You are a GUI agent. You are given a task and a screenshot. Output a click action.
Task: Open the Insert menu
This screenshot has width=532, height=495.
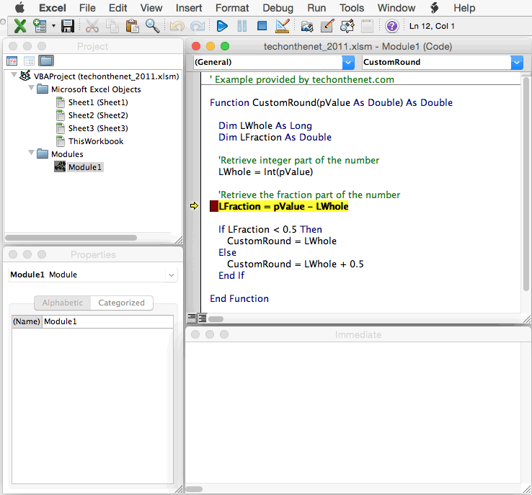click(x=189, y=8)
